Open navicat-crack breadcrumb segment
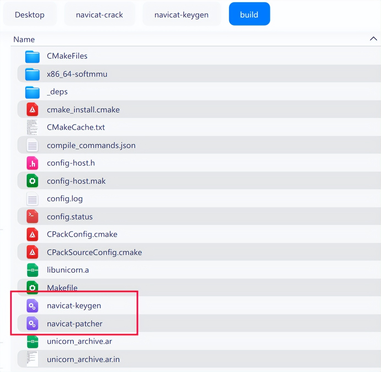Screen dimensions: 381x372 click(x=100, y=15)
